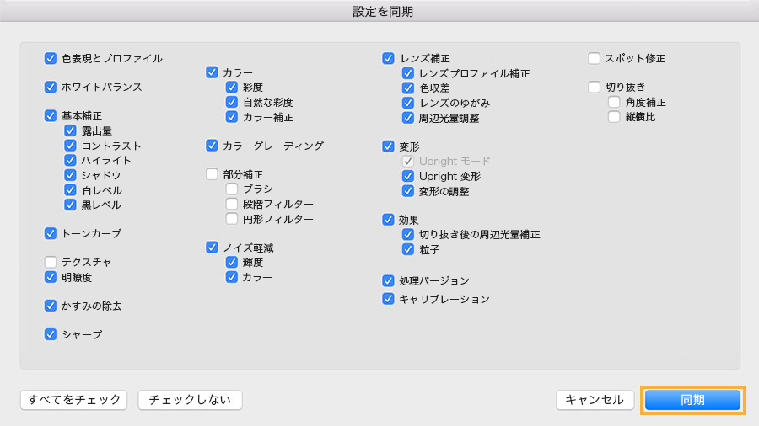759x426 pixels.
Task: Enable the 円形フィルター checkbox
Action: tap(232, 219)
